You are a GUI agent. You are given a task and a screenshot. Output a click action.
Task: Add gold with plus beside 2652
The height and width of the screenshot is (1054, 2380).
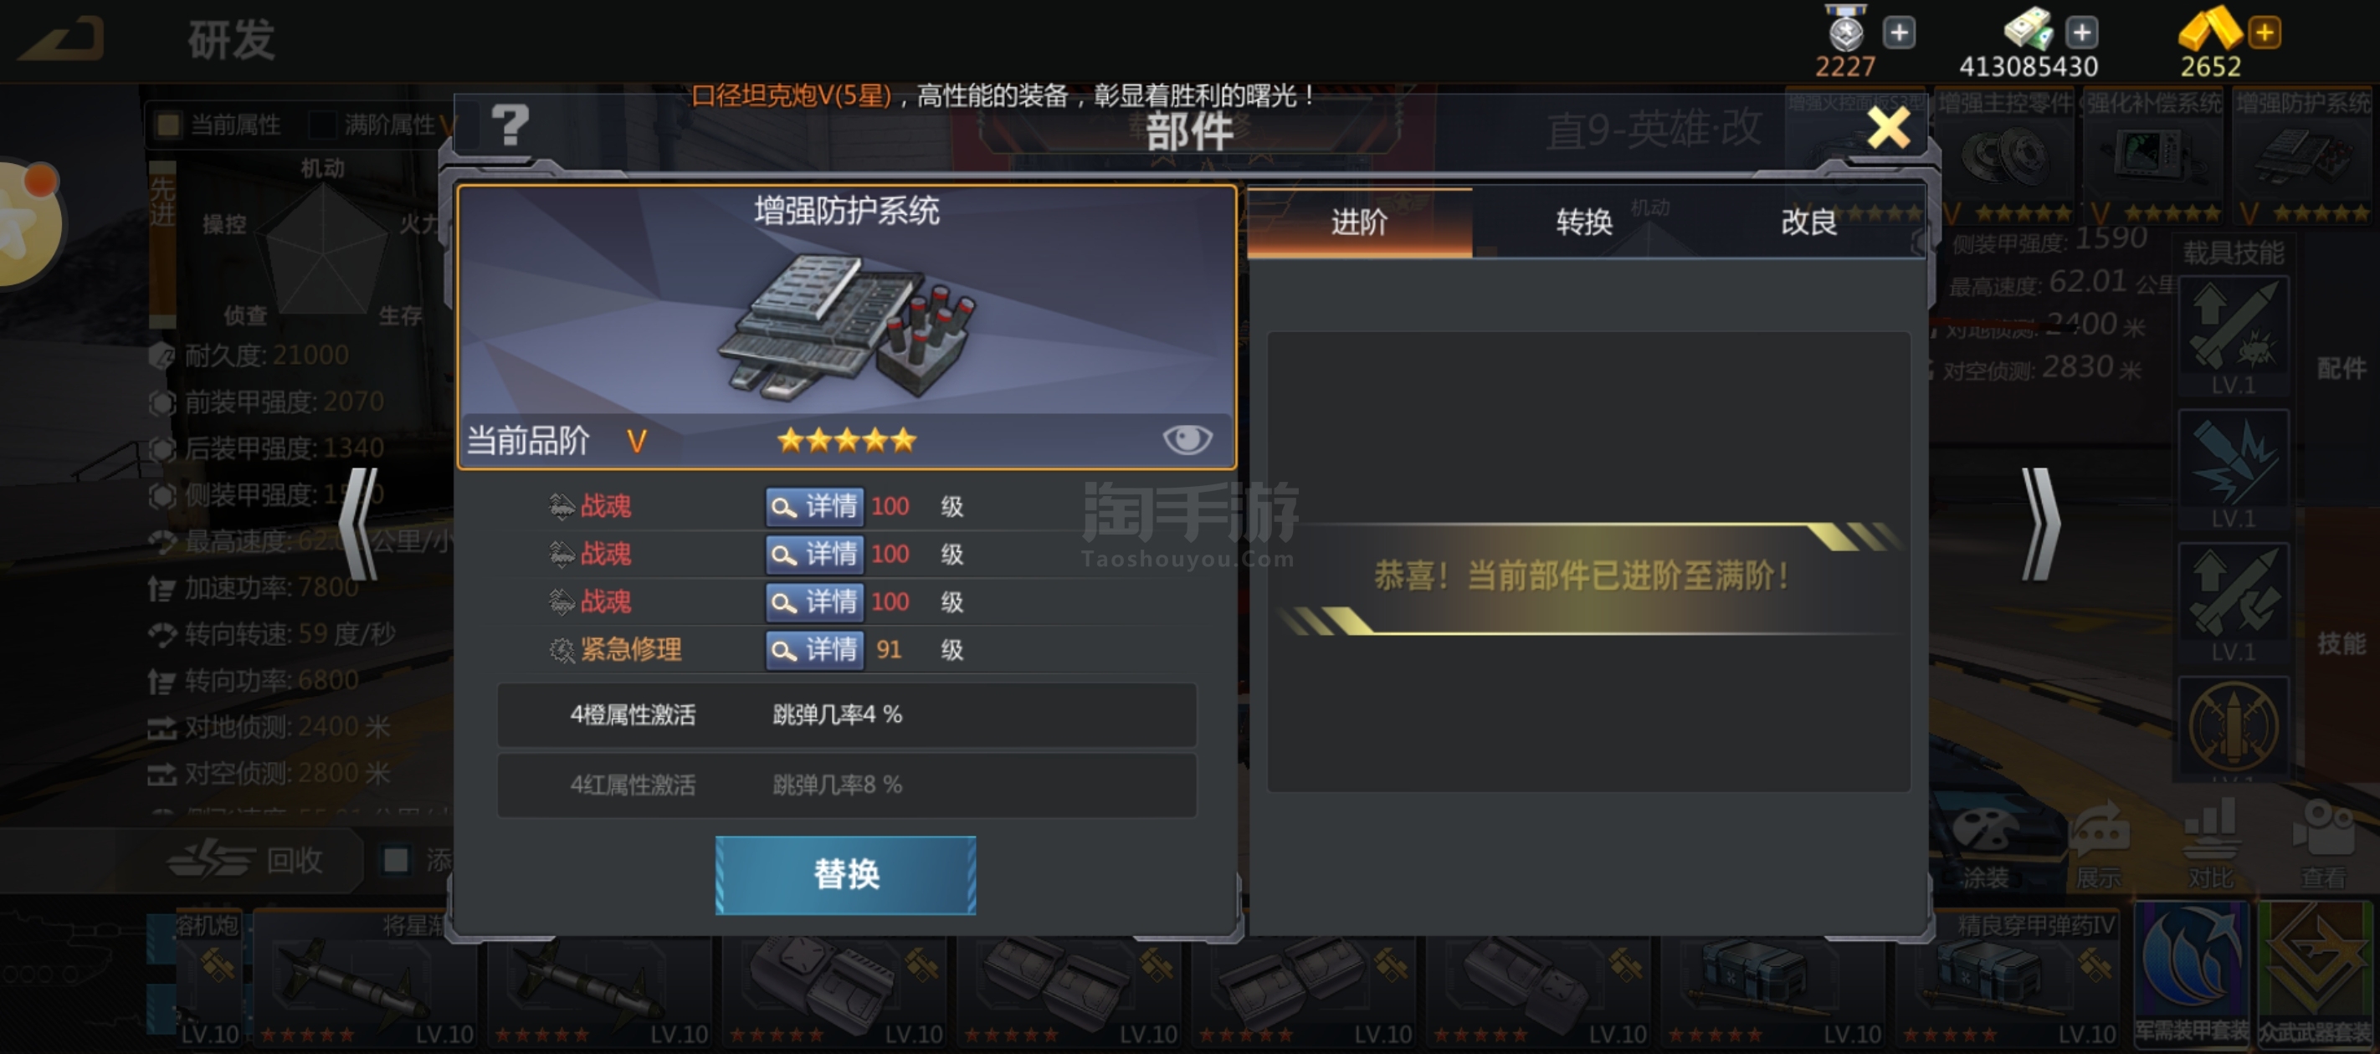(x=2265, y=33)
